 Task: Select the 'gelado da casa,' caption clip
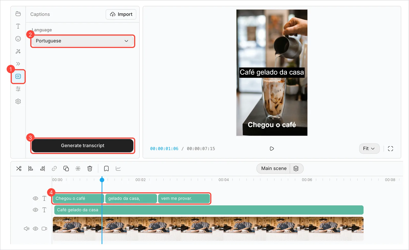tap(131, 198)
